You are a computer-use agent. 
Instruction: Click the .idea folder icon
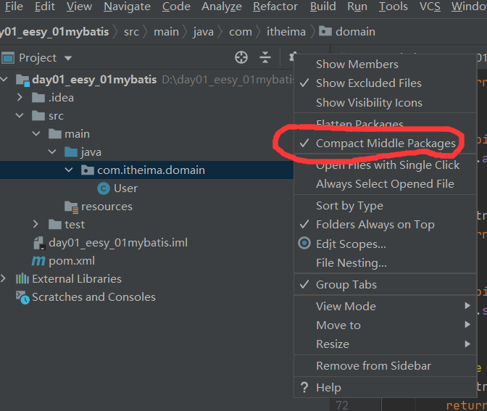(38, 98)
